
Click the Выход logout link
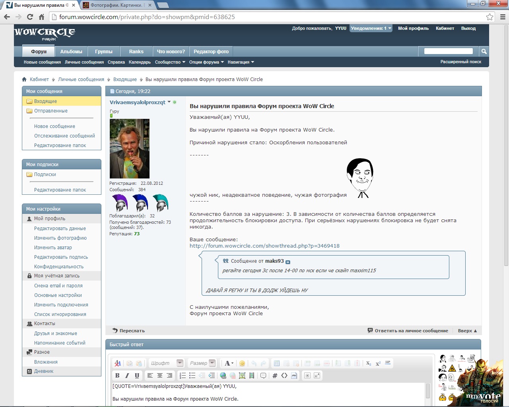468,28
